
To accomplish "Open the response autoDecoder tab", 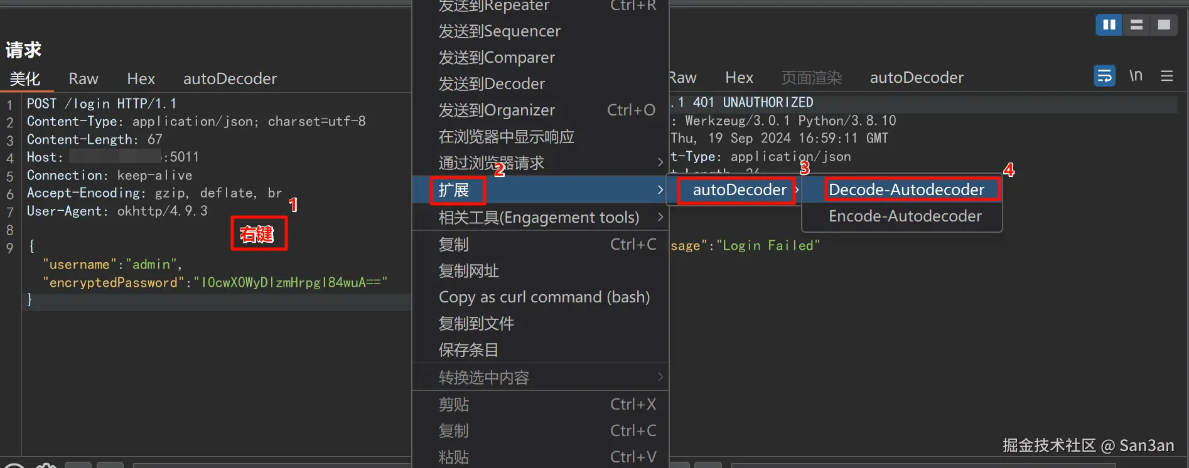I will [x=917, y=77].
